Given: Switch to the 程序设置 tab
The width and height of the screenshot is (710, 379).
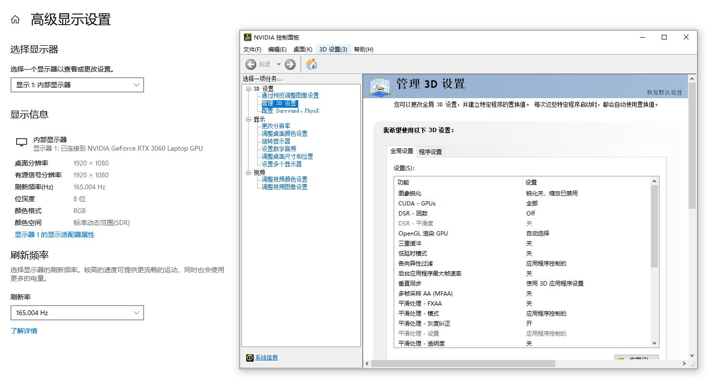Looking at the screenshot, I should click(x=430, y=151).
